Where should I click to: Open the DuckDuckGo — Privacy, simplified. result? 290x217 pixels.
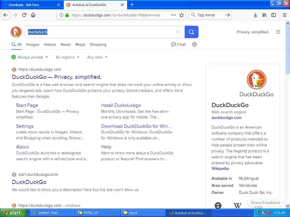point(57,77)
